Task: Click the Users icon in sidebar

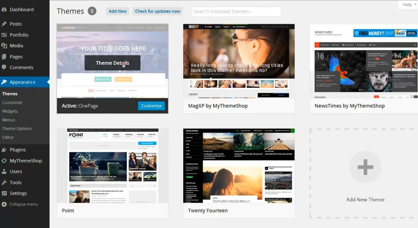Action: coord(4,172)
